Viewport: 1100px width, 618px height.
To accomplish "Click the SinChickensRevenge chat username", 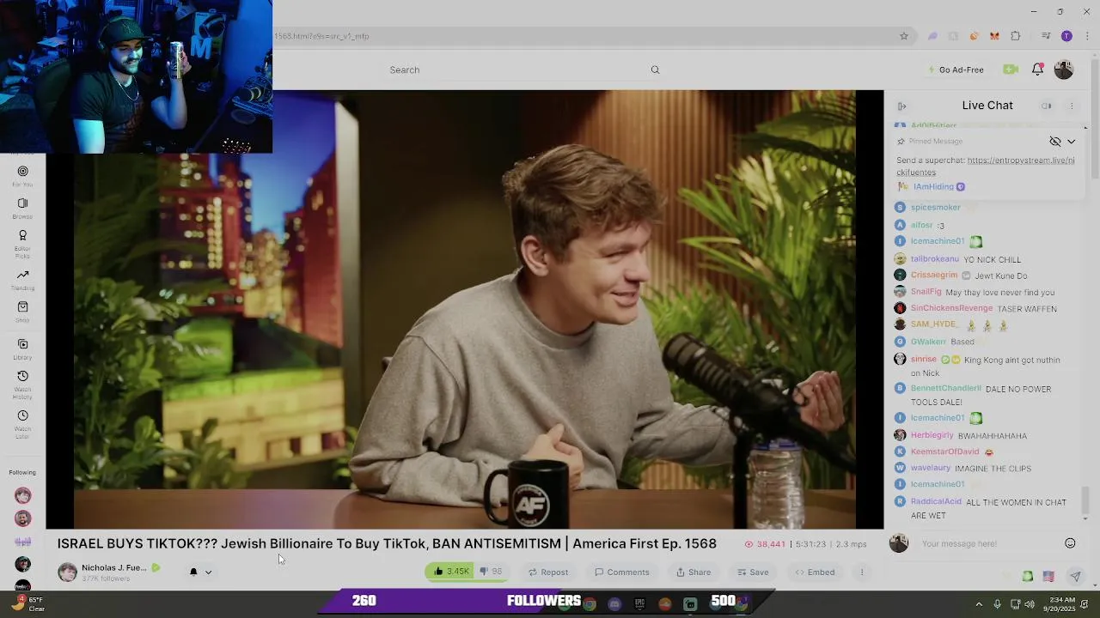I will point(951,308).
